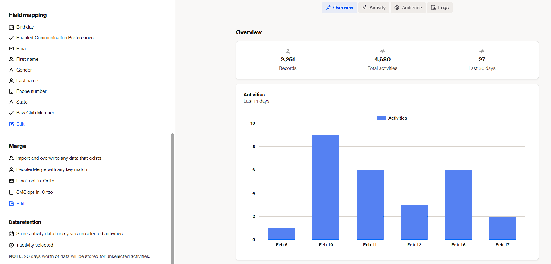The height and width of the screenshot is (264, 551).
Task: Click the Total activities pulse icon
Action: (382, 51)
